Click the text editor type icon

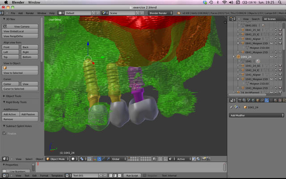[x=5, y=175]
